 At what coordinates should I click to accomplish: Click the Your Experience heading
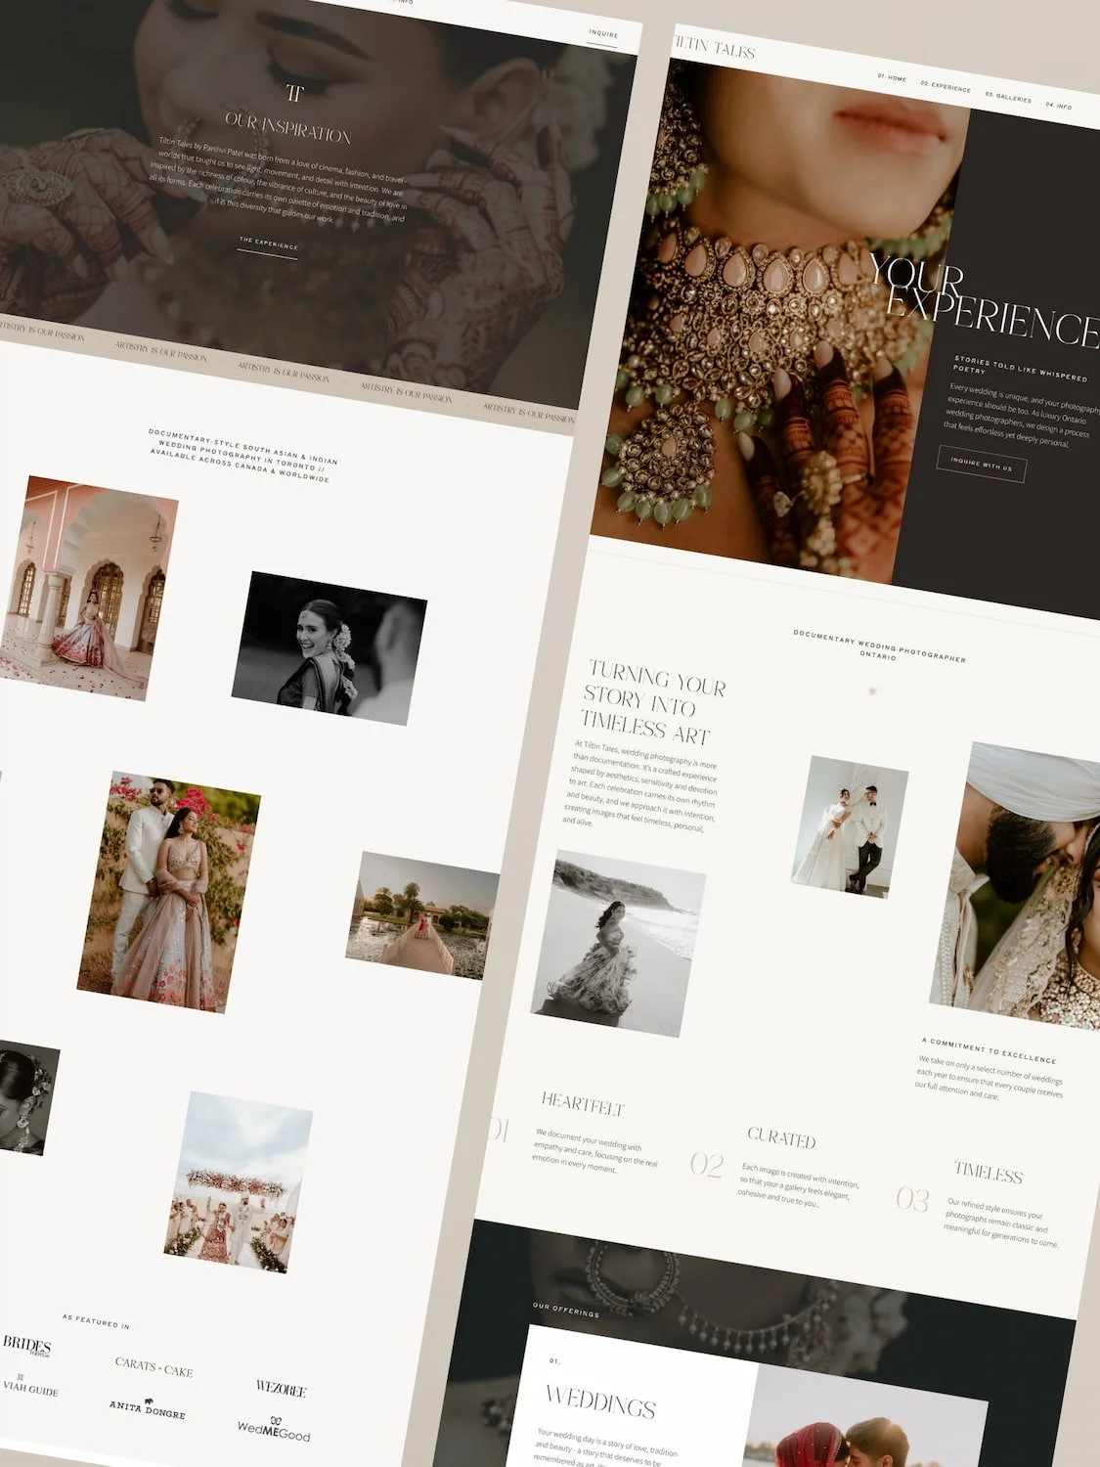[983, 299]
